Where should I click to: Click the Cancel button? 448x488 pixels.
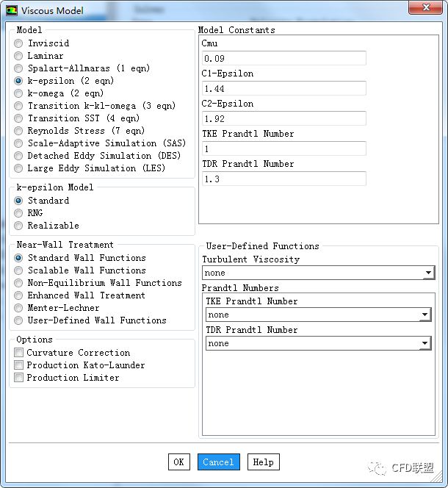pos(218,462)
